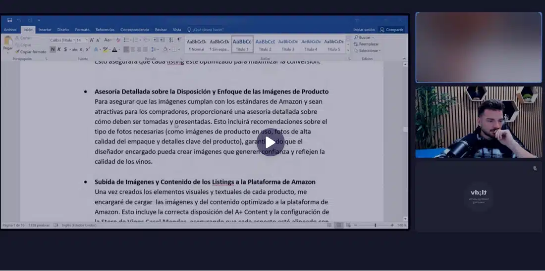Toggle underline (S) formatting
Viewport: 545px width, 271px height.
[65, 49]
